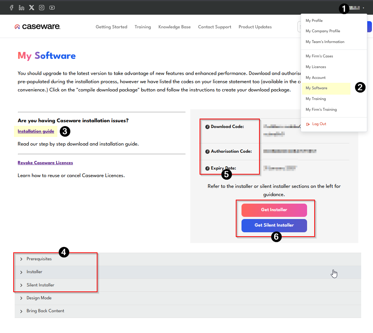
Task: Click the Get Installer button
Action: [274, 210]
